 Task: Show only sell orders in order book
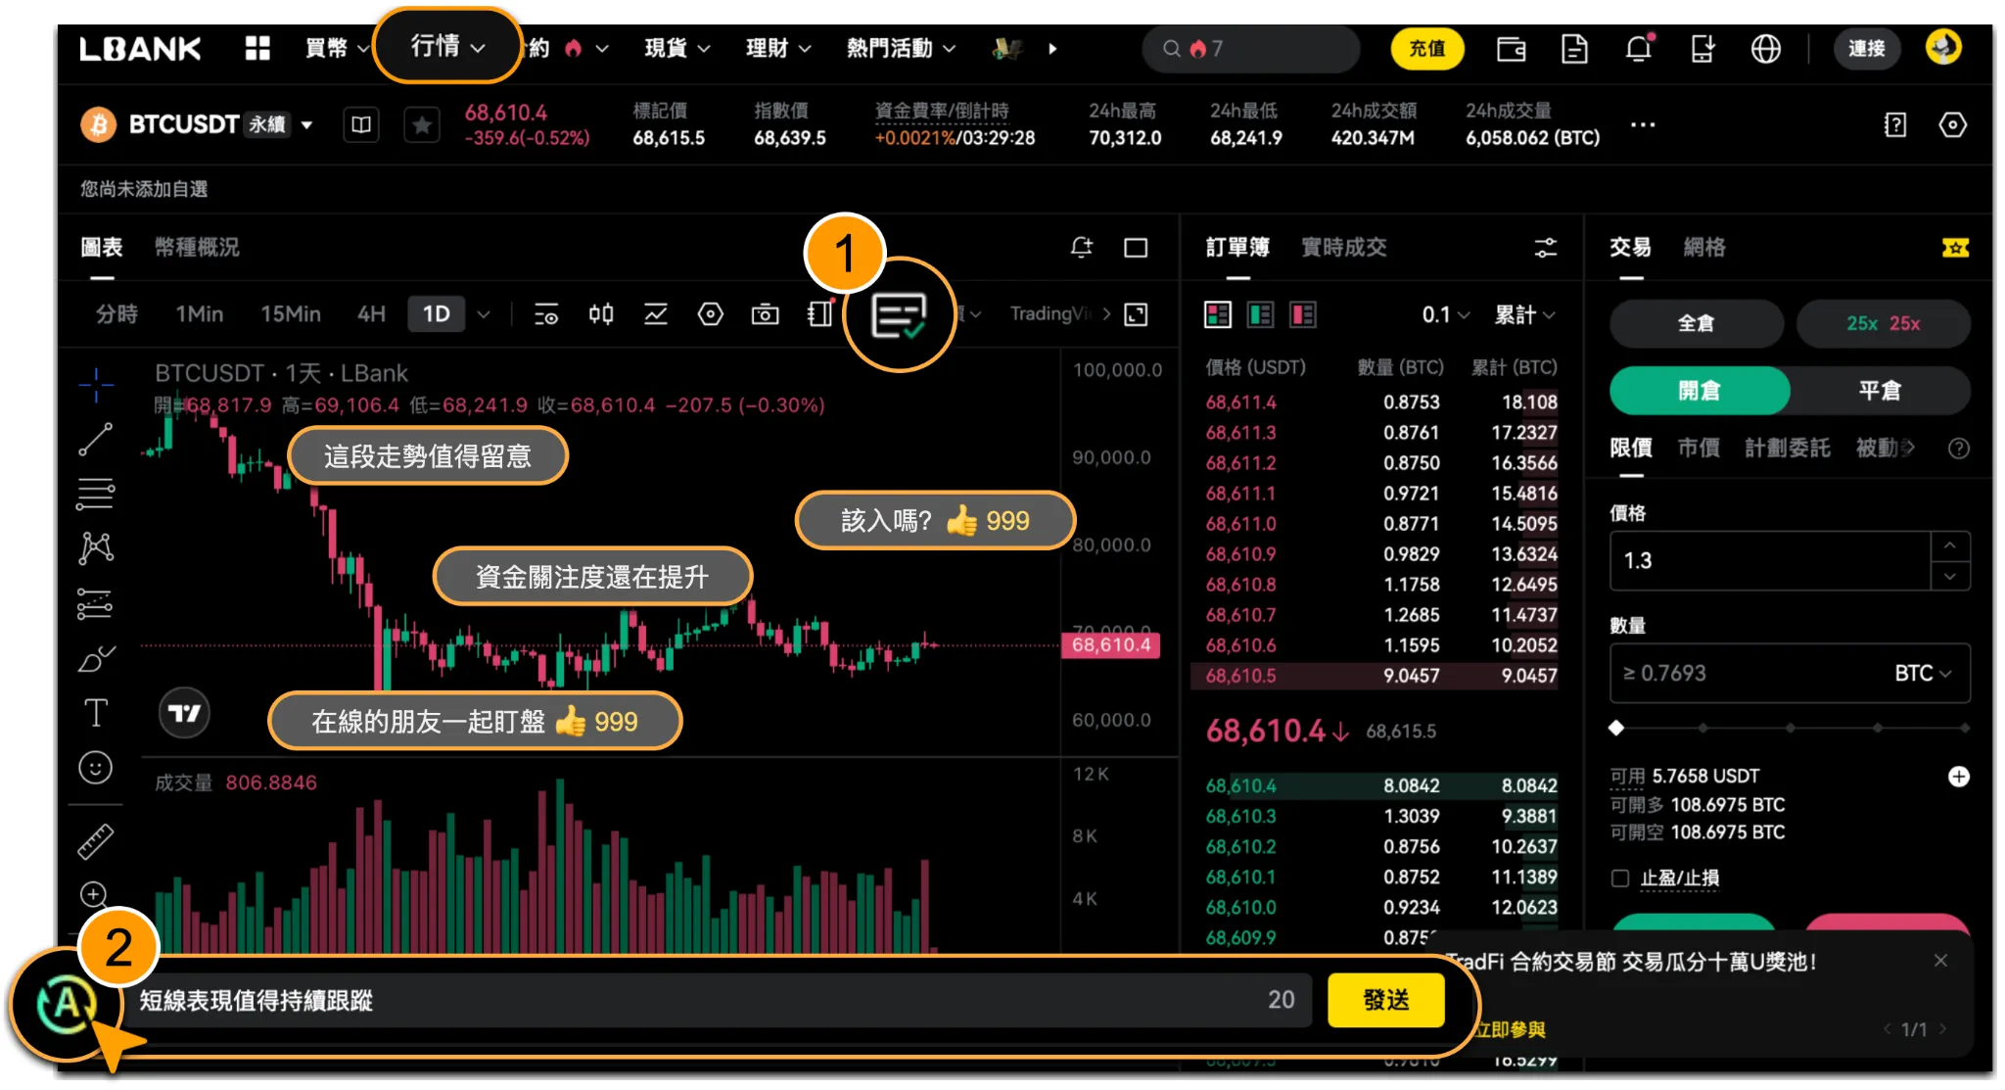pyautogui.click(x=1303, y=314)
